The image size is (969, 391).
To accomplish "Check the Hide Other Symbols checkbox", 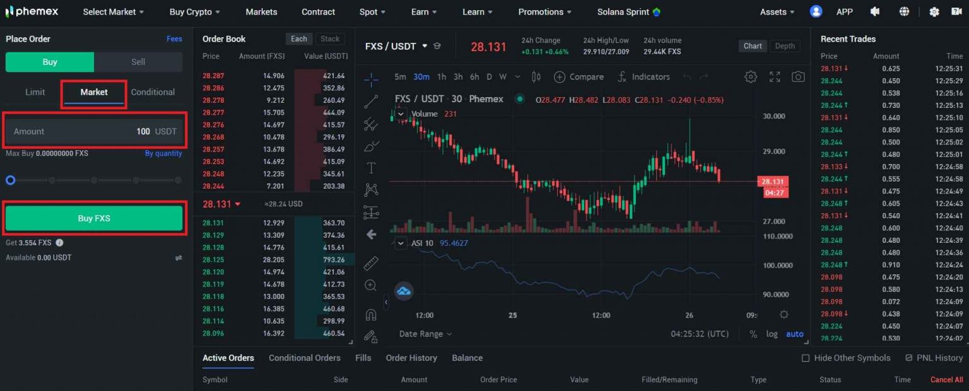I will (805, 358).
